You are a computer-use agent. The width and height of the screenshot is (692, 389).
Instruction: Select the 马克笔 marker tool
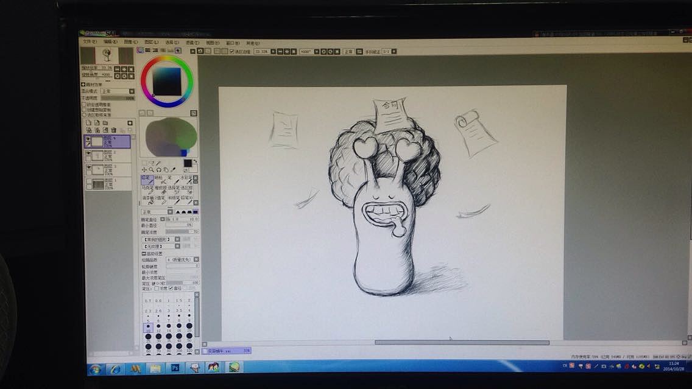[x=147, y=190]
